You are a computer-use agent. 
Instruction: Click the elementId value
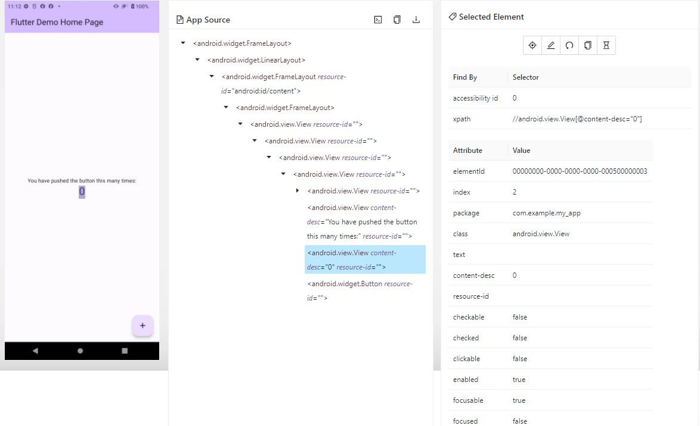click(x=580, y=171)
